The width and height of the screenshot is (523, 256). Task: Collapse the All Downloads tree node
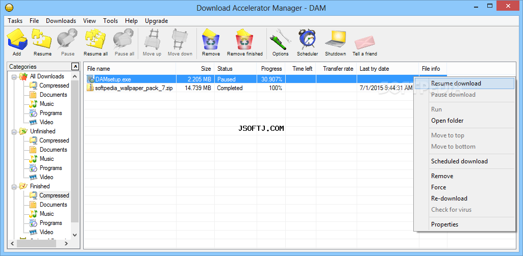(x=14, y=77)
